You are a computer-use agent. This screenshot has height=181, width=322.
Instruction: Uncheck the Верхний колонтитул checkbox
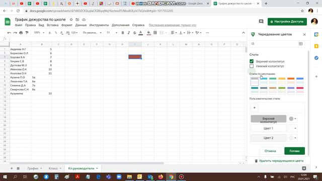pos(252,61)
